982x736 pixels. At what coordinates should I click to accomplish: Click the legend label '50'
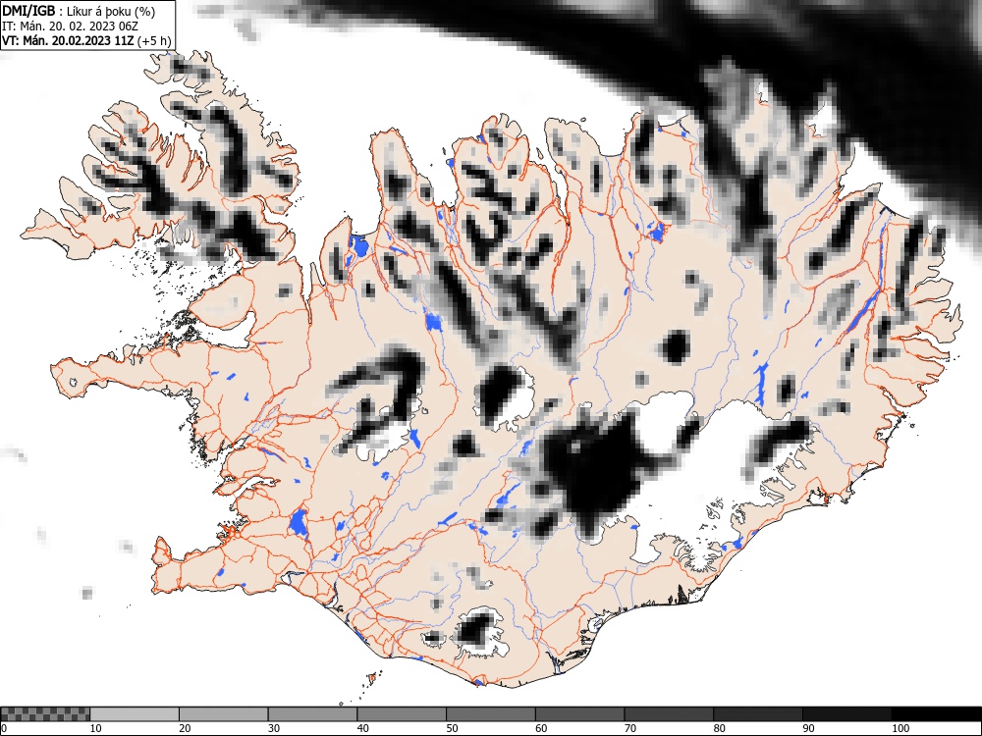coord(452,728)
